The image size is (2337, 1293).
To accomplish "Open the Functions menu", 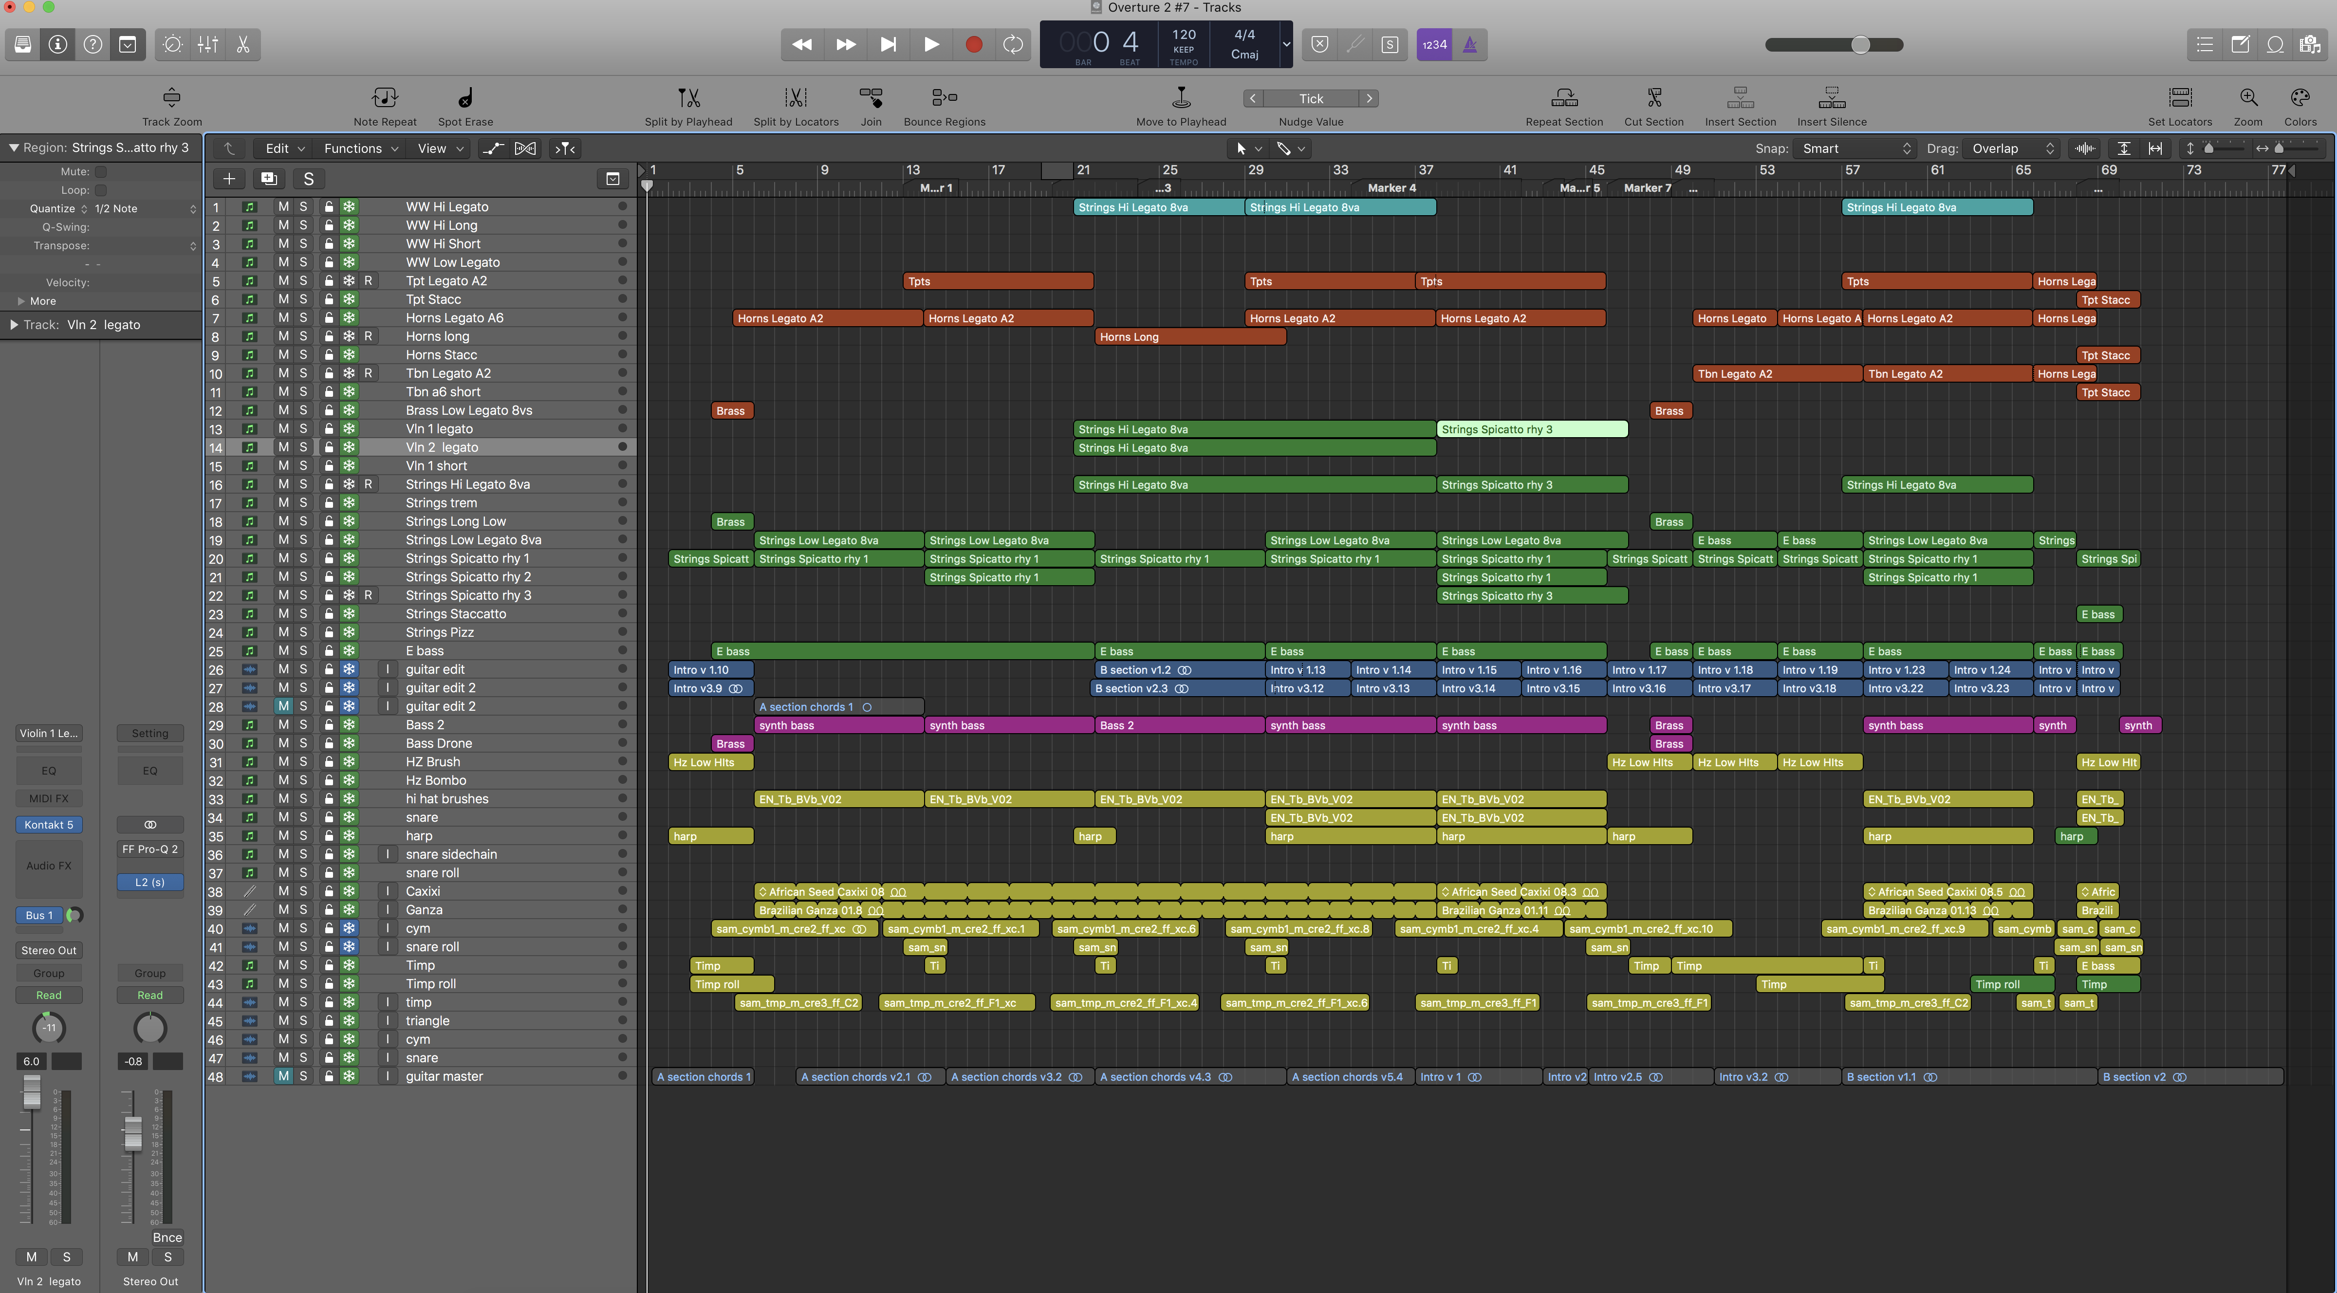I will (360, 149).
